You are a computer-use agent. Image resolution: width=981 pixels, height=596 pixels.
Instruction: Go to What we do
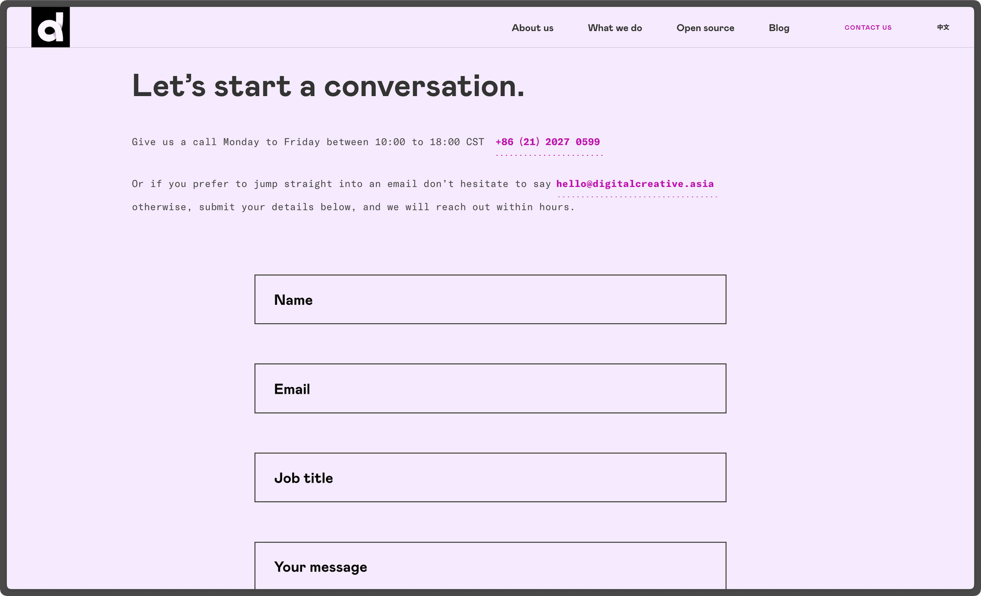615,28
